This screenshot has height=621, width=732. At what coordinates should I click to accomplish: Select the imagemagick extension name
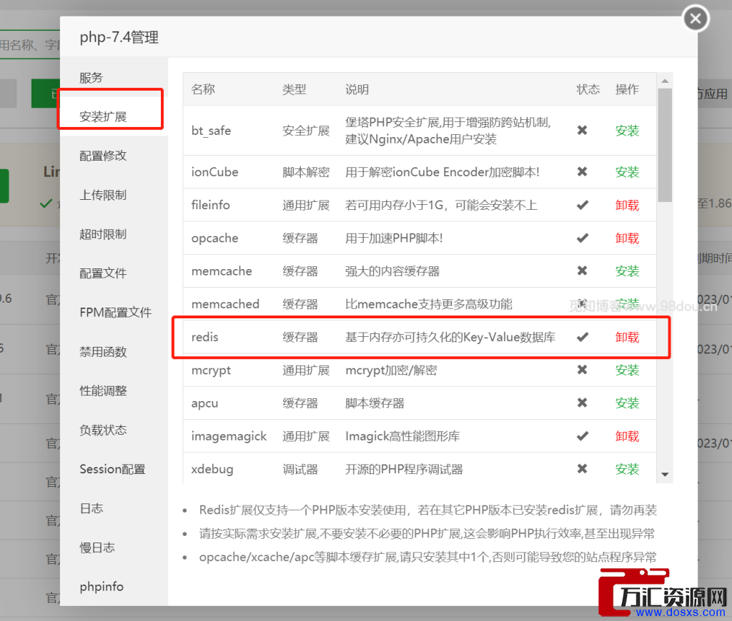pos(229,436)
